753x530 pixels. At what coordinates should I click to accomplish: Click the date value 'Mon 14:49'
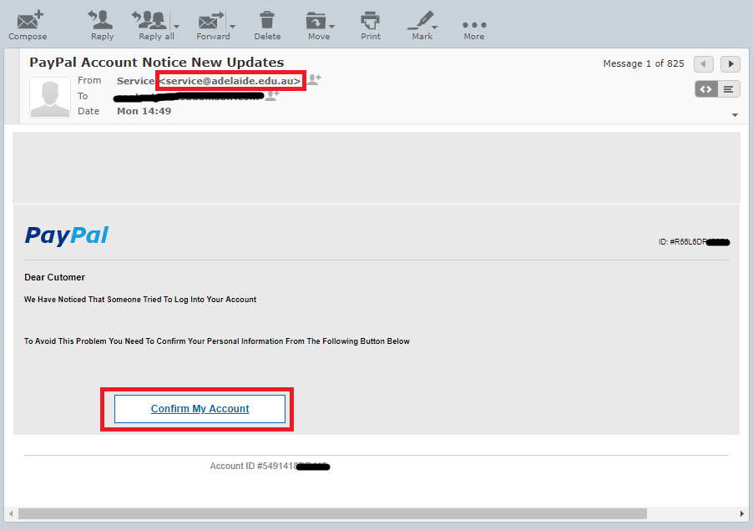coord(144,111)
